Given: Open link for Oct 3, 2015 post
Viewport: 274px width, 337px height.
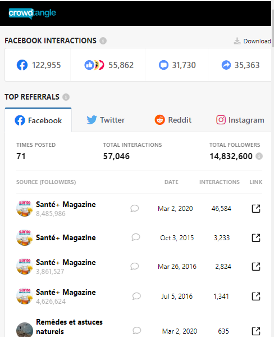Looking at the screenshot, I should point(256,238).
